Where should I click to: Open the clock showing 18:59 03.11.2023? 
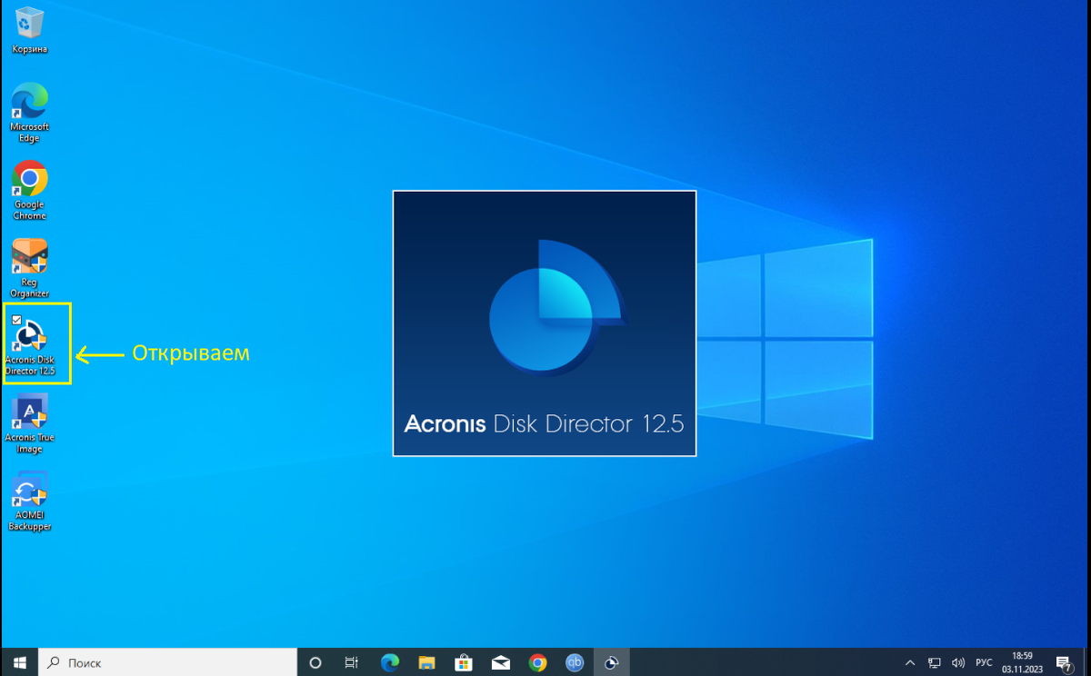point(1023,662)
